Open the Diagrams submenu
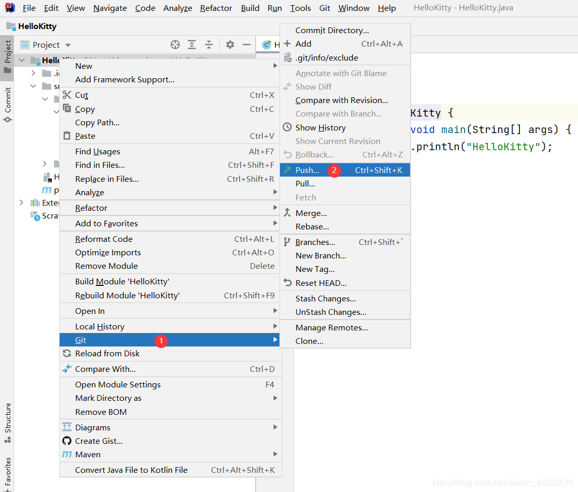 [171, 428]
